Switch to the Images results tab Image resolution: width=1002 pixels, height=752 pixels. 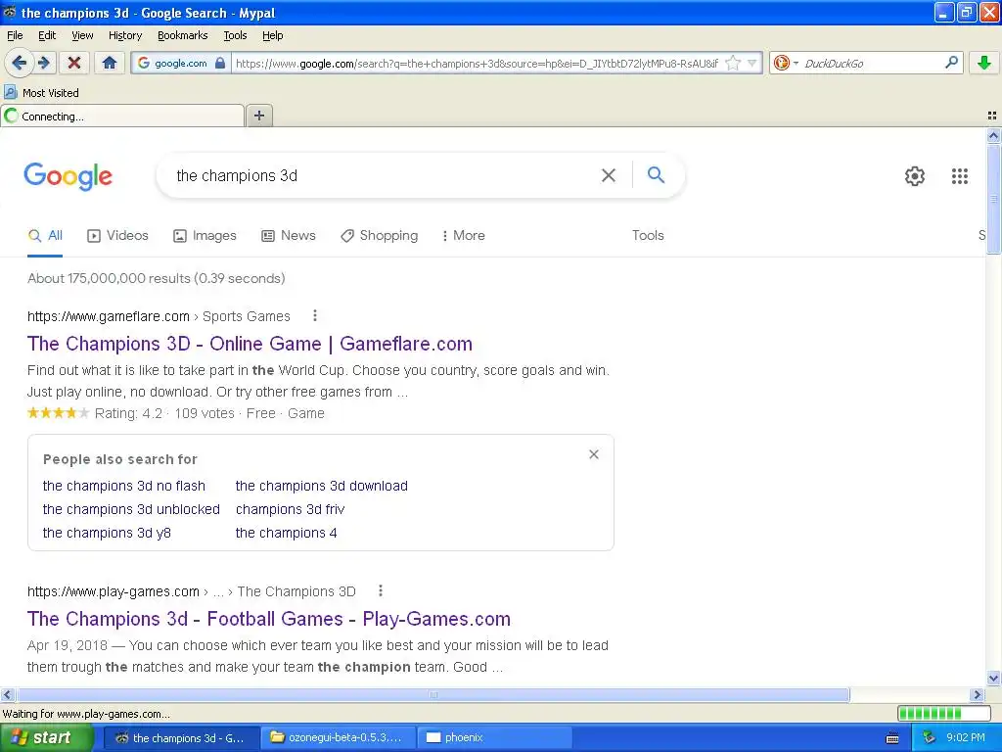pos(205,235)
